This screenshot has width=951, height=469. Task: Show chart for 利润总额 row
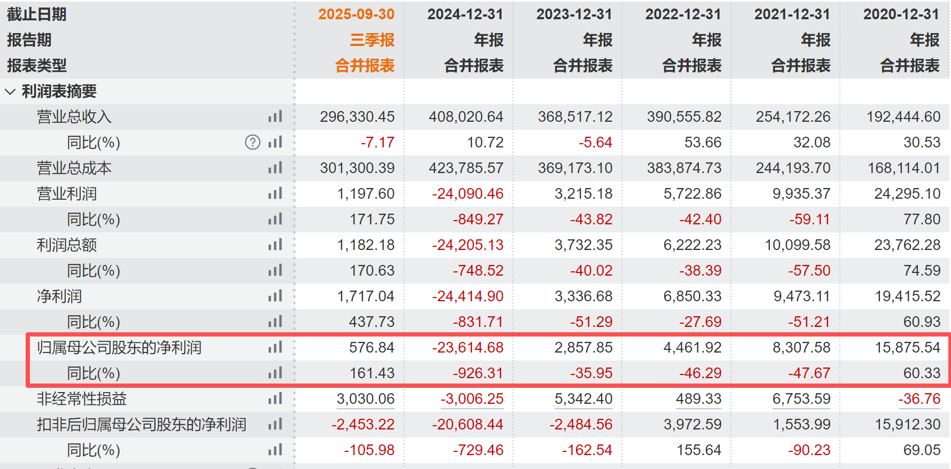point(275,245)
